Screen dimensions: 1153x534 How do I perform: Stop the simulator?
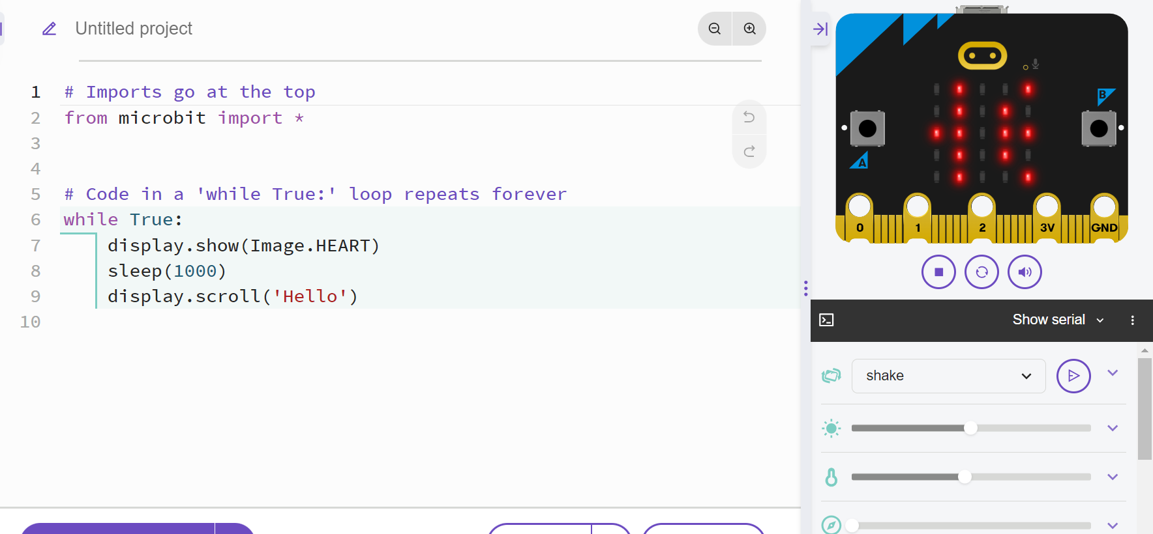click(x=938, y=272)
